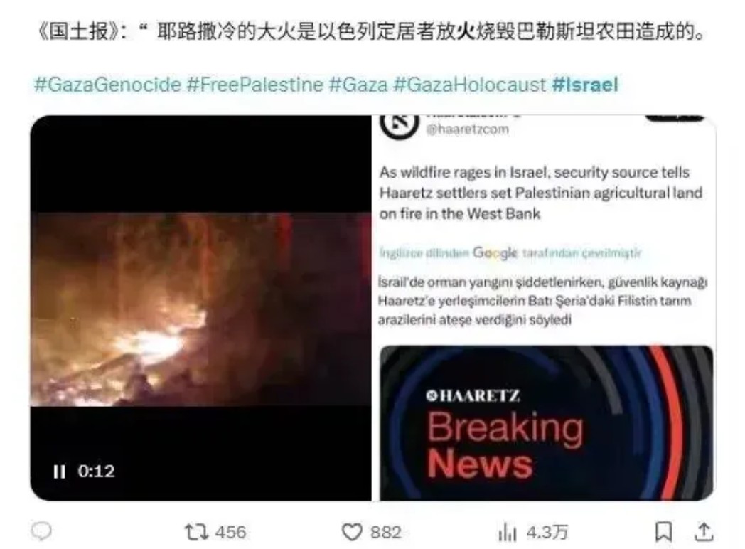The image size is (745, 549).
Task: Open the #GazaHolocaust hashtag
Action: (470, 85)
